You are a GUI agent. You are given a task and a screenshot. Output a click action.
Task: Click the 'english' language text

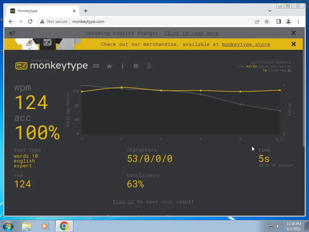(x=24, y=161)
